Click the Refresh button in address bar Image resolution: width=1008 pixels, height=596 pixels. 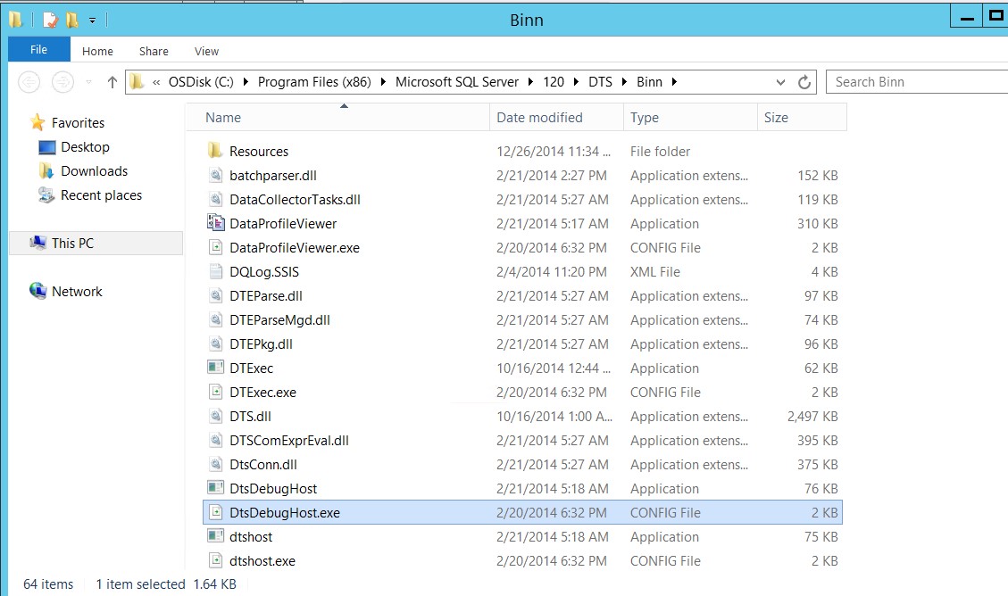804,82
